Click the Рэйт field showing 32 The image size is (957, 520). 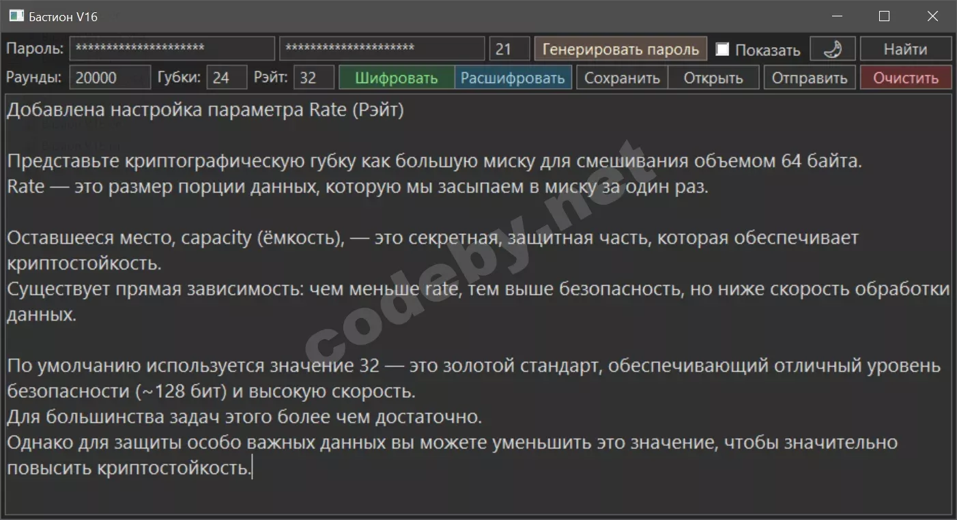click(314, 78)
